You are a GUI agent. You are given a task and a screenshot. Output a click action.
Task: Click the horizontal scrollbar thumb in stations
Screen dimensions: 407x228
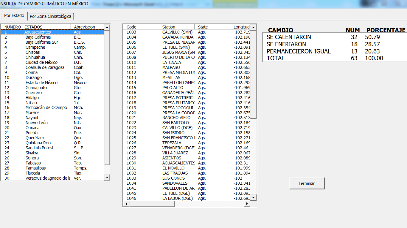[x=152, y=204]
